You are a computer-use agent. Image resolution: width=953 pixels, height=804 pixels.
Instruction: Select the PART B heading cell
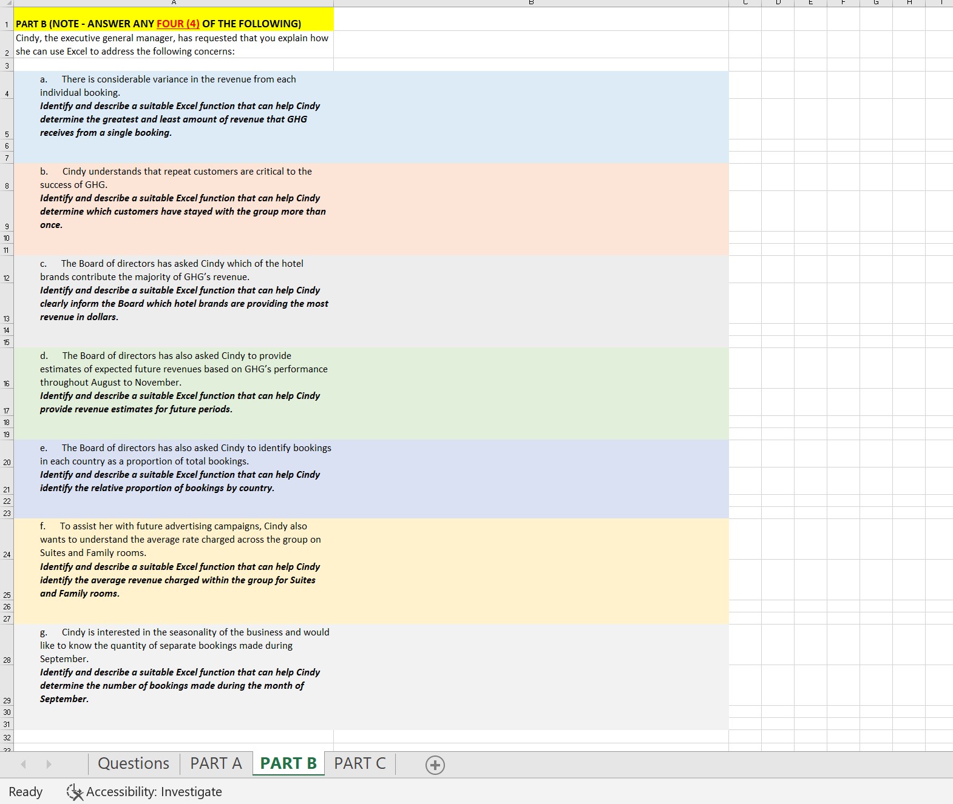click(x=174, y=19)
